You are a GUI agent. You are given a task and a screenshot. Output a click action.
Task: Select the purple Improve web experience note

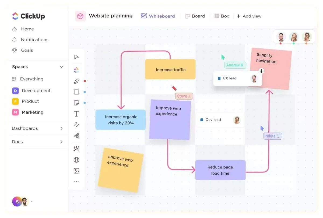(x=170, y=120)
